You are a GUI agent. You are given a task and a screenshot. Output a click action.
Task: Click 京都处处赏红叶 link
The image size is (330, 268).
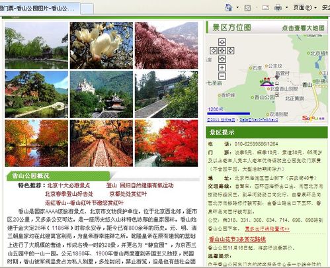coord(128,194)
